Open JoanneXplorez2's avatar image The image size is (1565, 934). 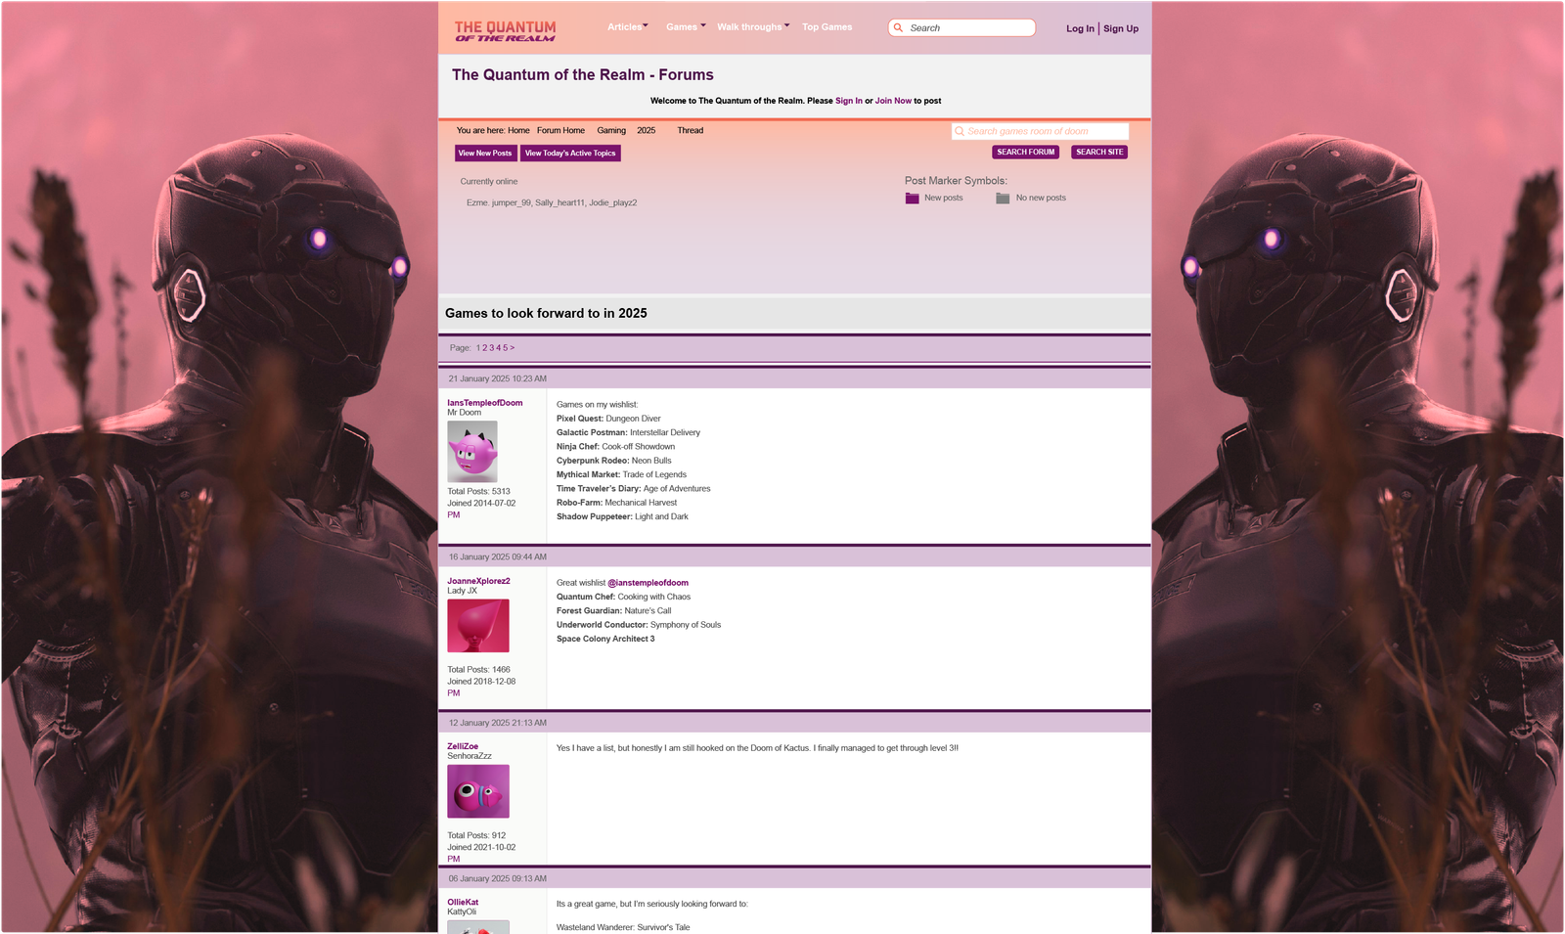478,626
